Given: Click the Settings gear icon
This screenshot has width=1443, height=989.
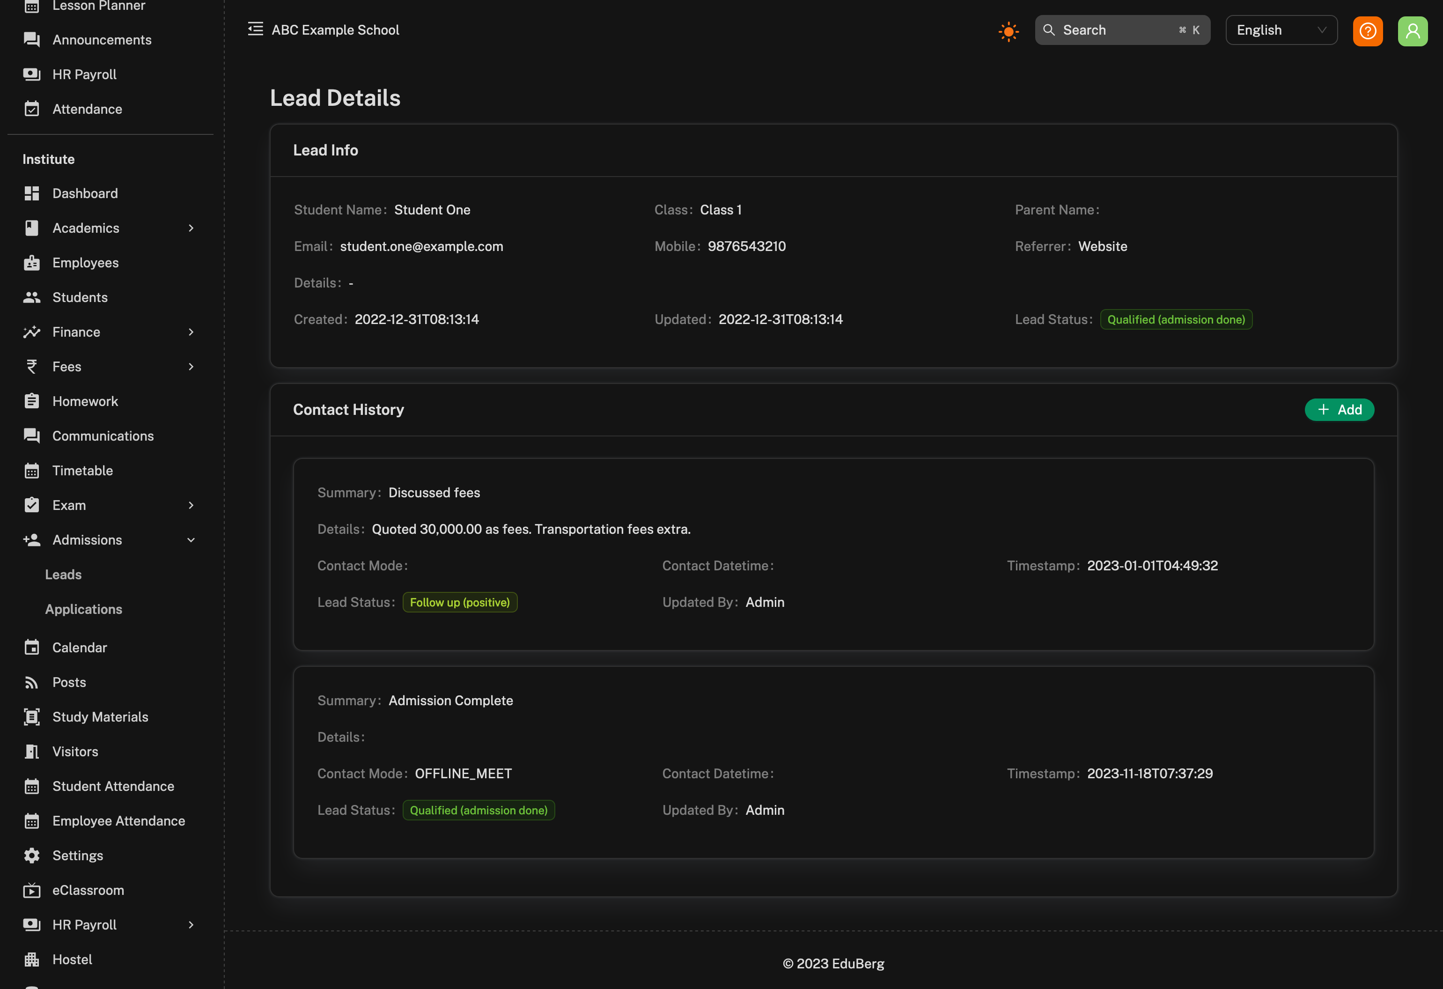Looking at the screenshot, I should pyautogui.click(x=32, y=856).
